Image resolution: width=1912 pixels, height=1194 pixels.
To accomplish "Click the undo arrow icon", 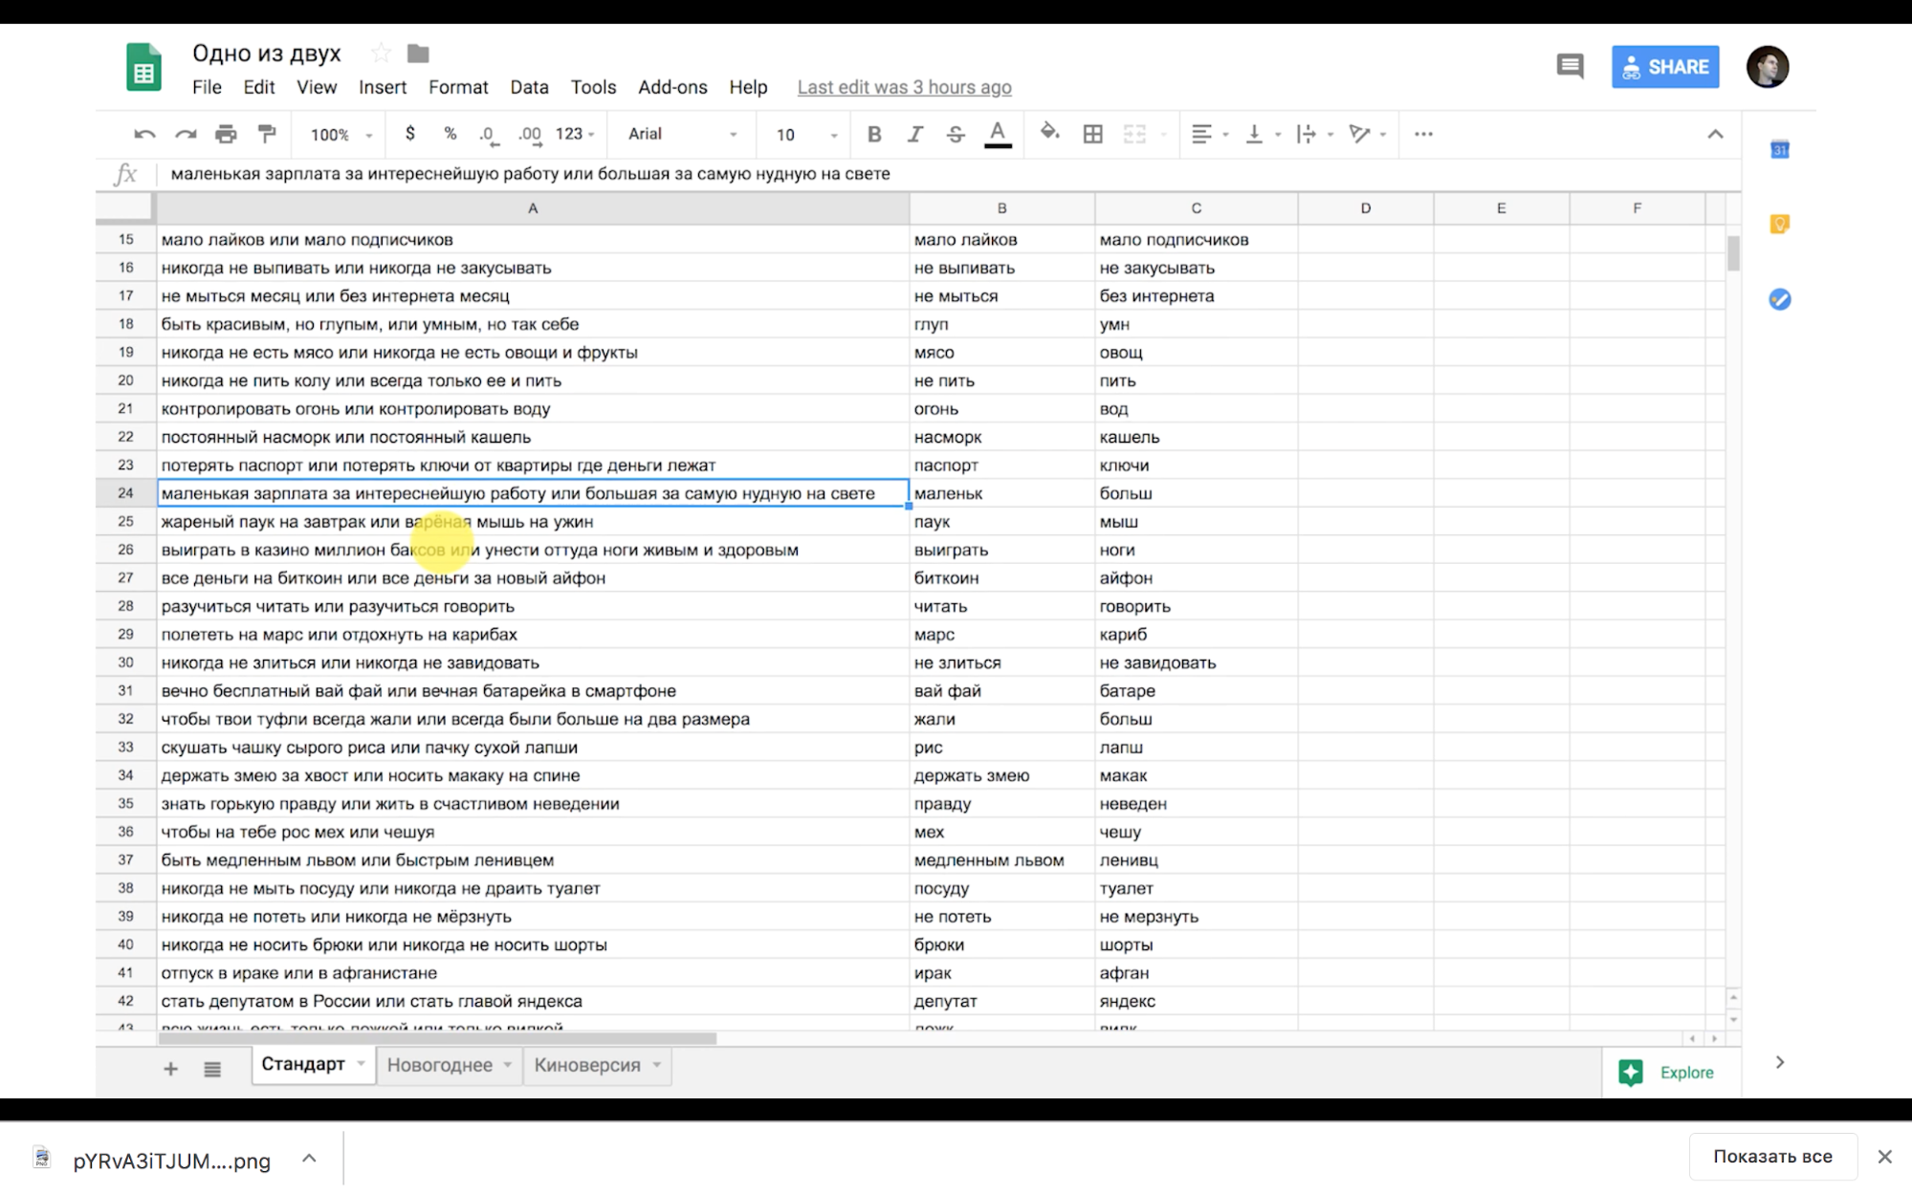I will [144, 135].
